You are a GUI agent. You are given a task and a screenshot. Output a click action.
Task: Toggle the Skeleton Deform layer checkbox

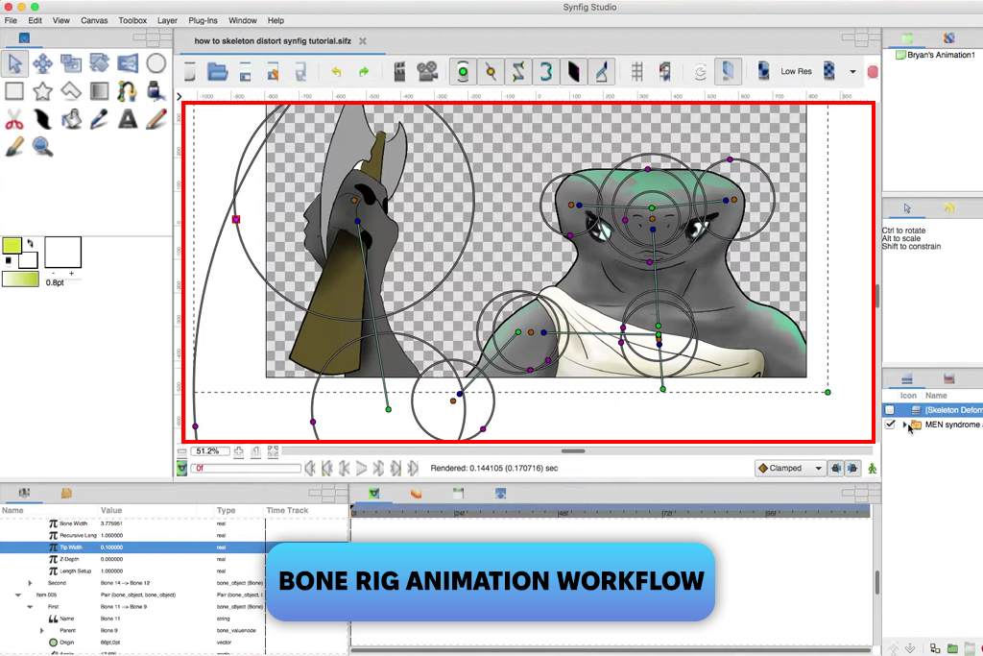(x=890, y=409)
